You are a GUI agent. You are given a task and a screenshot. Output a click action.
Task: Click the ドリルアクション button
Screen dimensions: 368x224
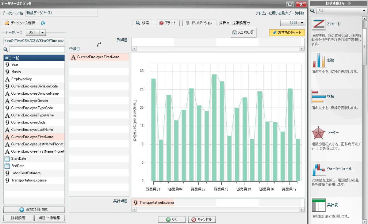coord(199,23)
